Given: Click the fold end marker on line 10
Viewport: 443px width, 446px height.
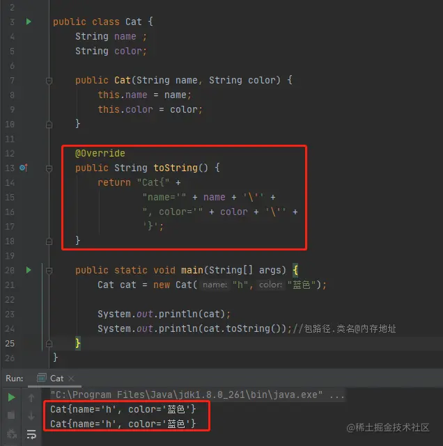Looking at the screenshot, I should click(x=49, y=125).
